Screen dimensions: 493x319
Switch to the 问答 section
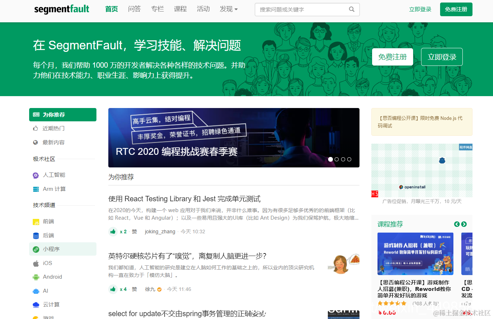point(134,9)
